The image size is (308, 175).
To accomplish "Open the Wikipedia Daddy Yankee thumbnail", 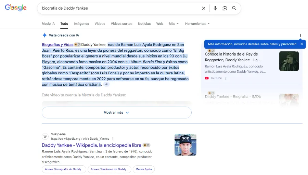I will (x=185, y=145).
